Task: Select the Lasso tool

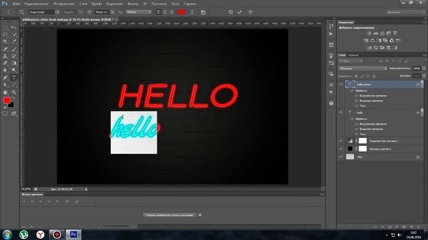Action: 5,35
